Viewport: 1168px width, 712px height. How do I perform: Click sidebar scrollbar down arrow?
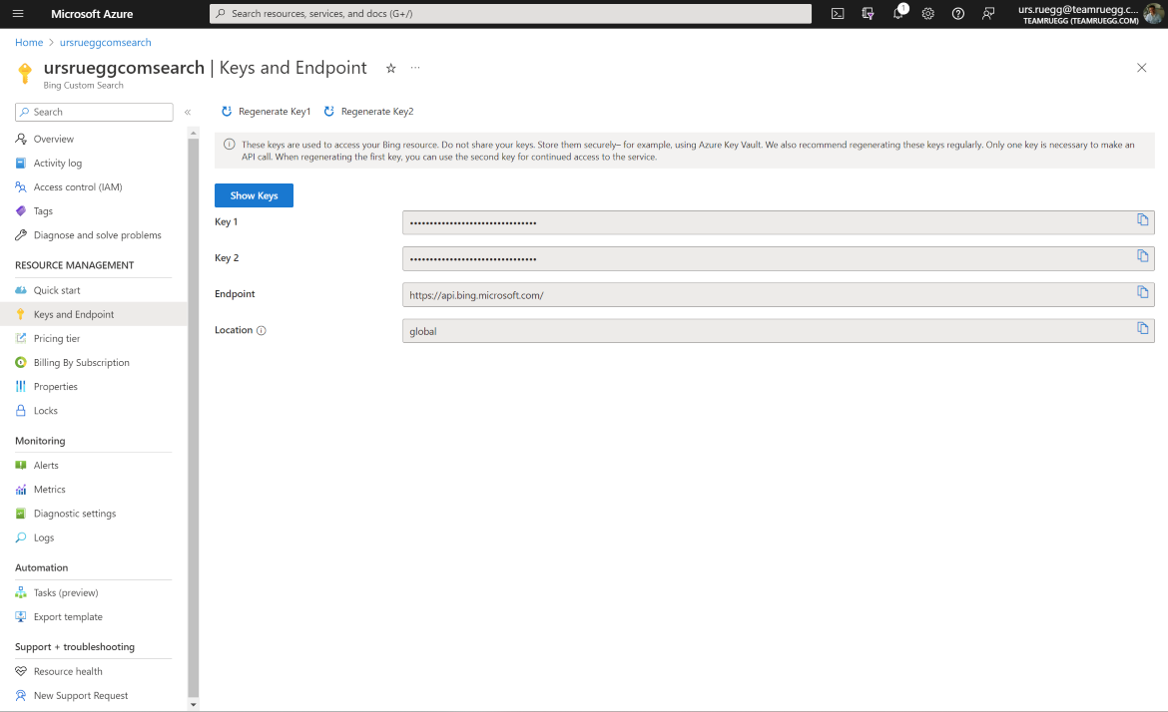pyautogui.click(x=194, y=705)
